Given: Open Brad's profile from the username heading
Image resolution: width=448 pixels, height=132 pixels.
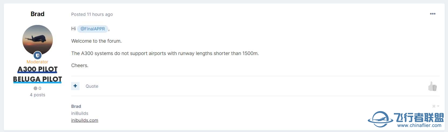Looking at the screenshot, I should [37, 14].
